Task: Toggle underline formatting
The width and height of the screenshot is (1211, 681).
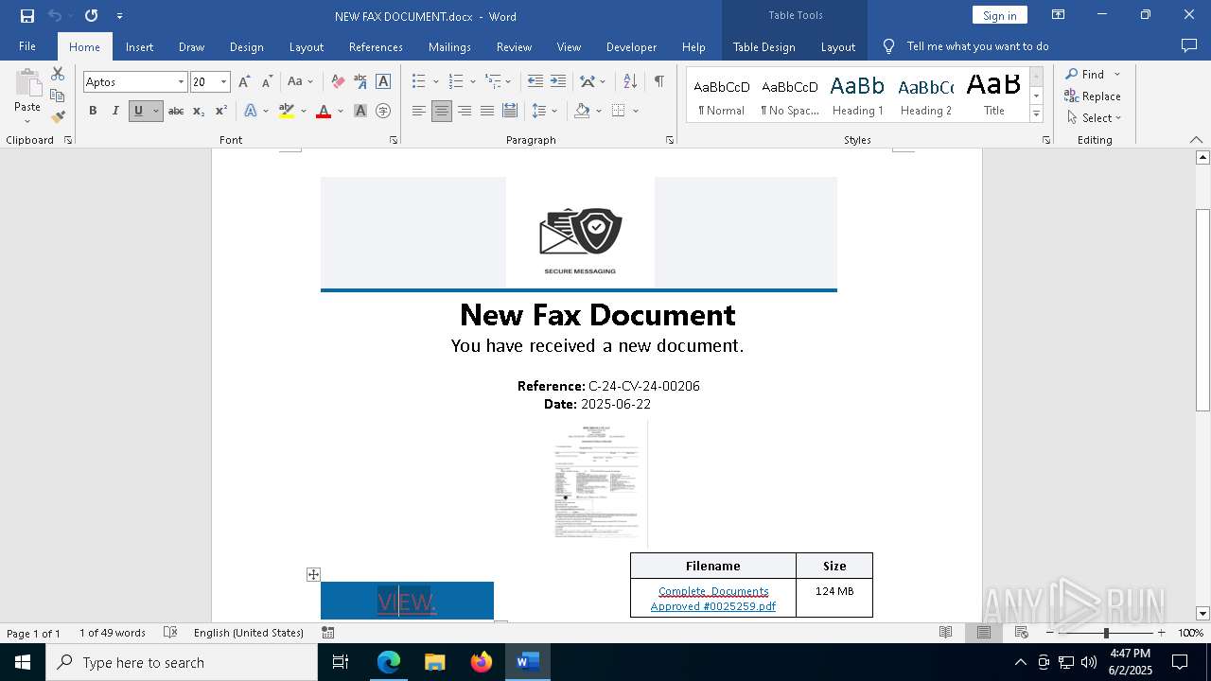Action: (138, 111)
